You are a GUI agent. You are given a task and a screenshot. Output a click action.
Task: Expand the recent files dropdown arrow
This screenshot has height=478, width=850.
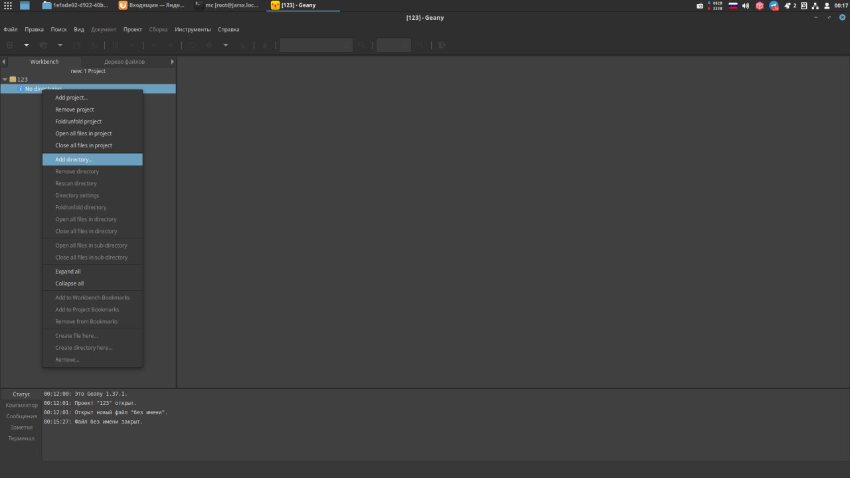60,45
